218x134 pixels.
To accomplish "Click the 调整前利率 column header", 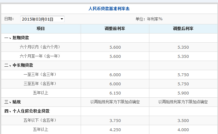I will click(x=115, y=29).
